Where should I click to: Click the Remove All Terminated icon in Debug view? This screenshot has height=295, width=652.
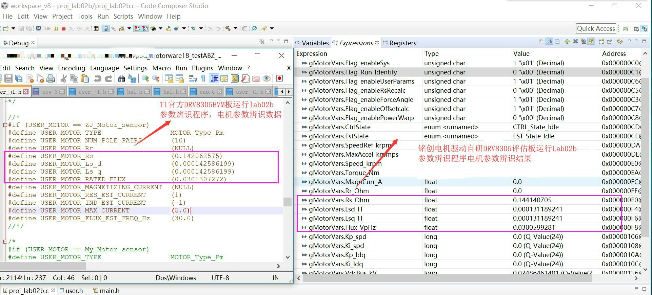click(x=262, y=41)
